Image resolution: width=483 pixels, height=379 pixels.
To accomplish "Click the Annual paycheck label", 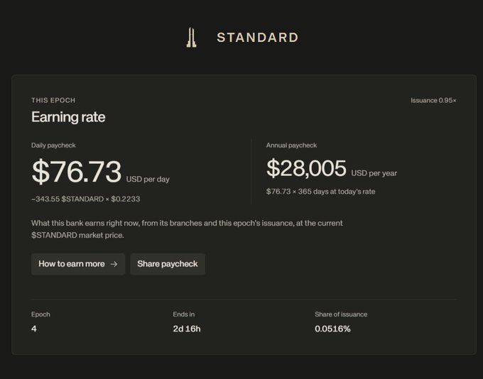I will click(291, 145).
